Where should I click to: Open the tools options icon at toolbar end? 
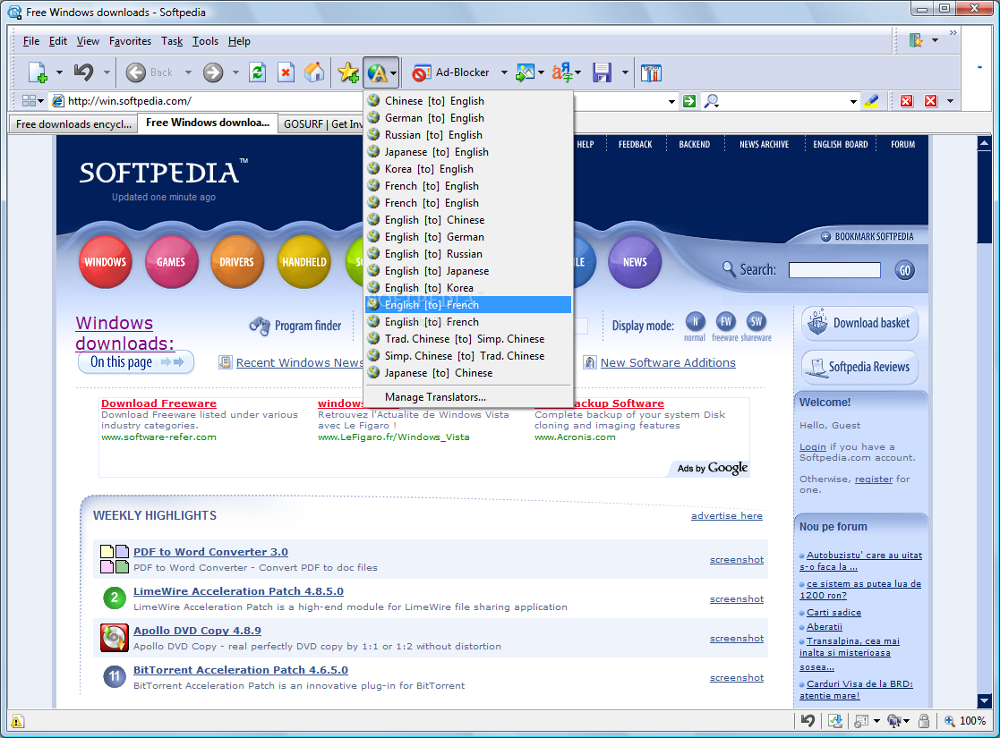(651, 72)
